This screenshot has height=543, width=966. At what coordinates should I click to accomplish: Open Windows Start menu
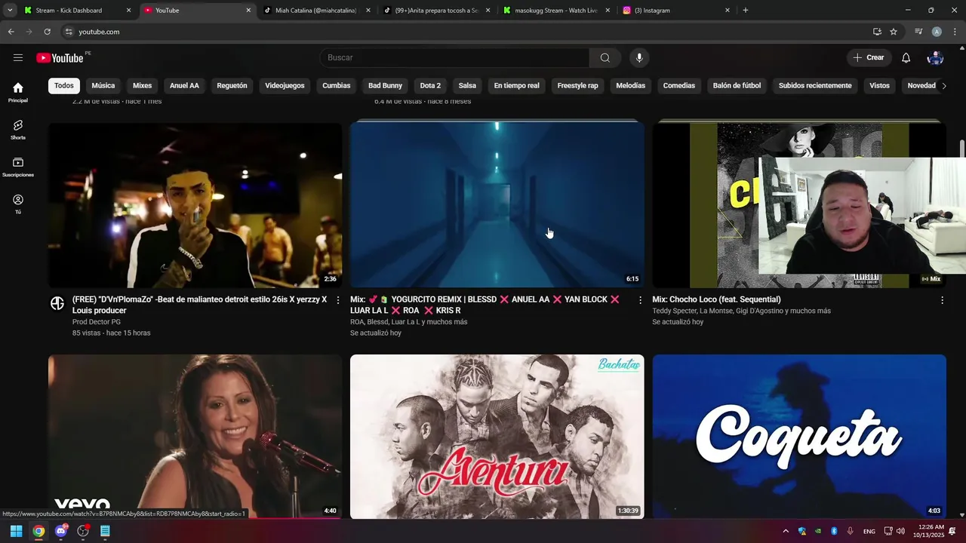(16, 531)
